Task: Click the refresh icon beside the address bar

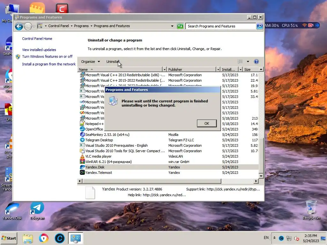Action: 180,26
